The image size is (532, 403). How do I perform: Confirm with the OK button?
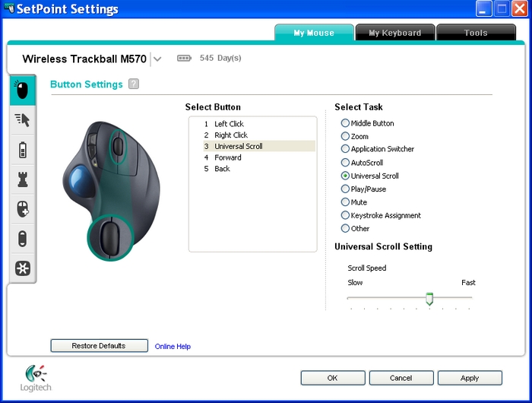point(333,378)
